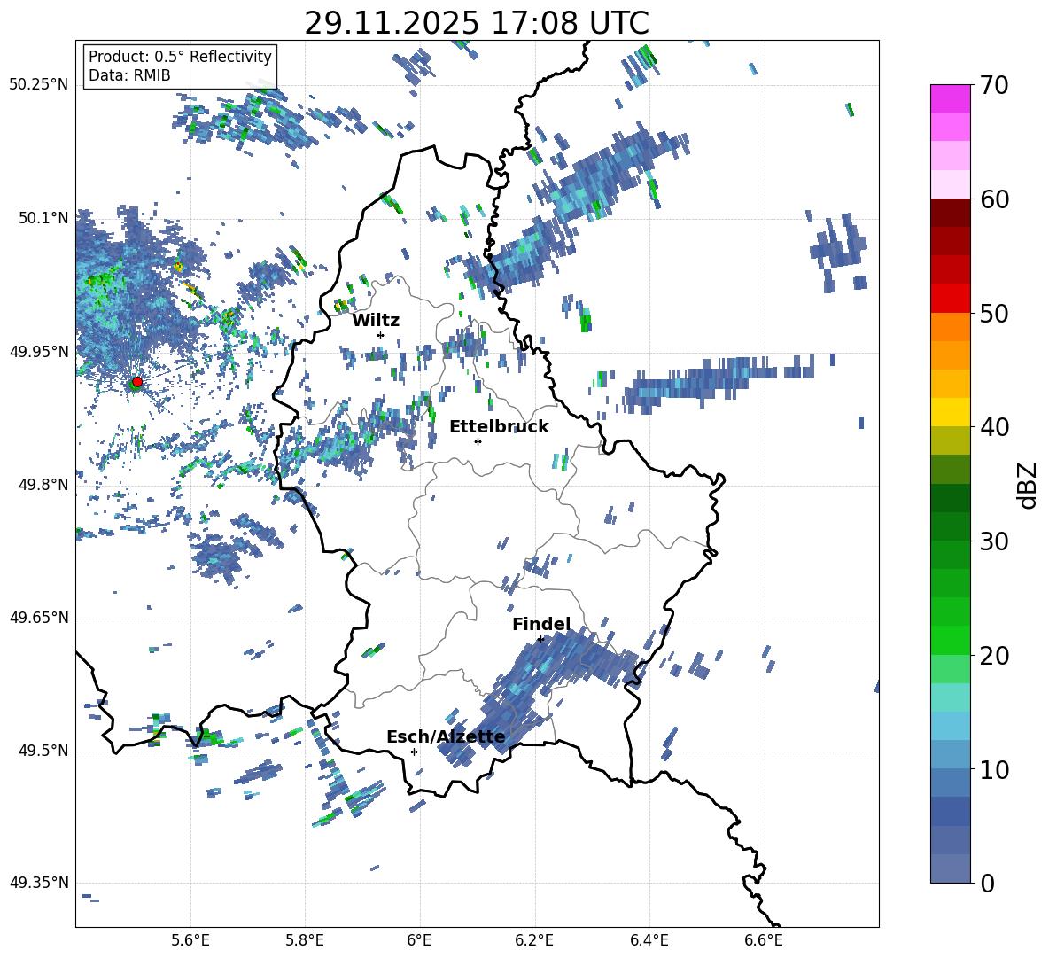
Task: Click the Esch/Alzette station cross marker
Action: 414,752
